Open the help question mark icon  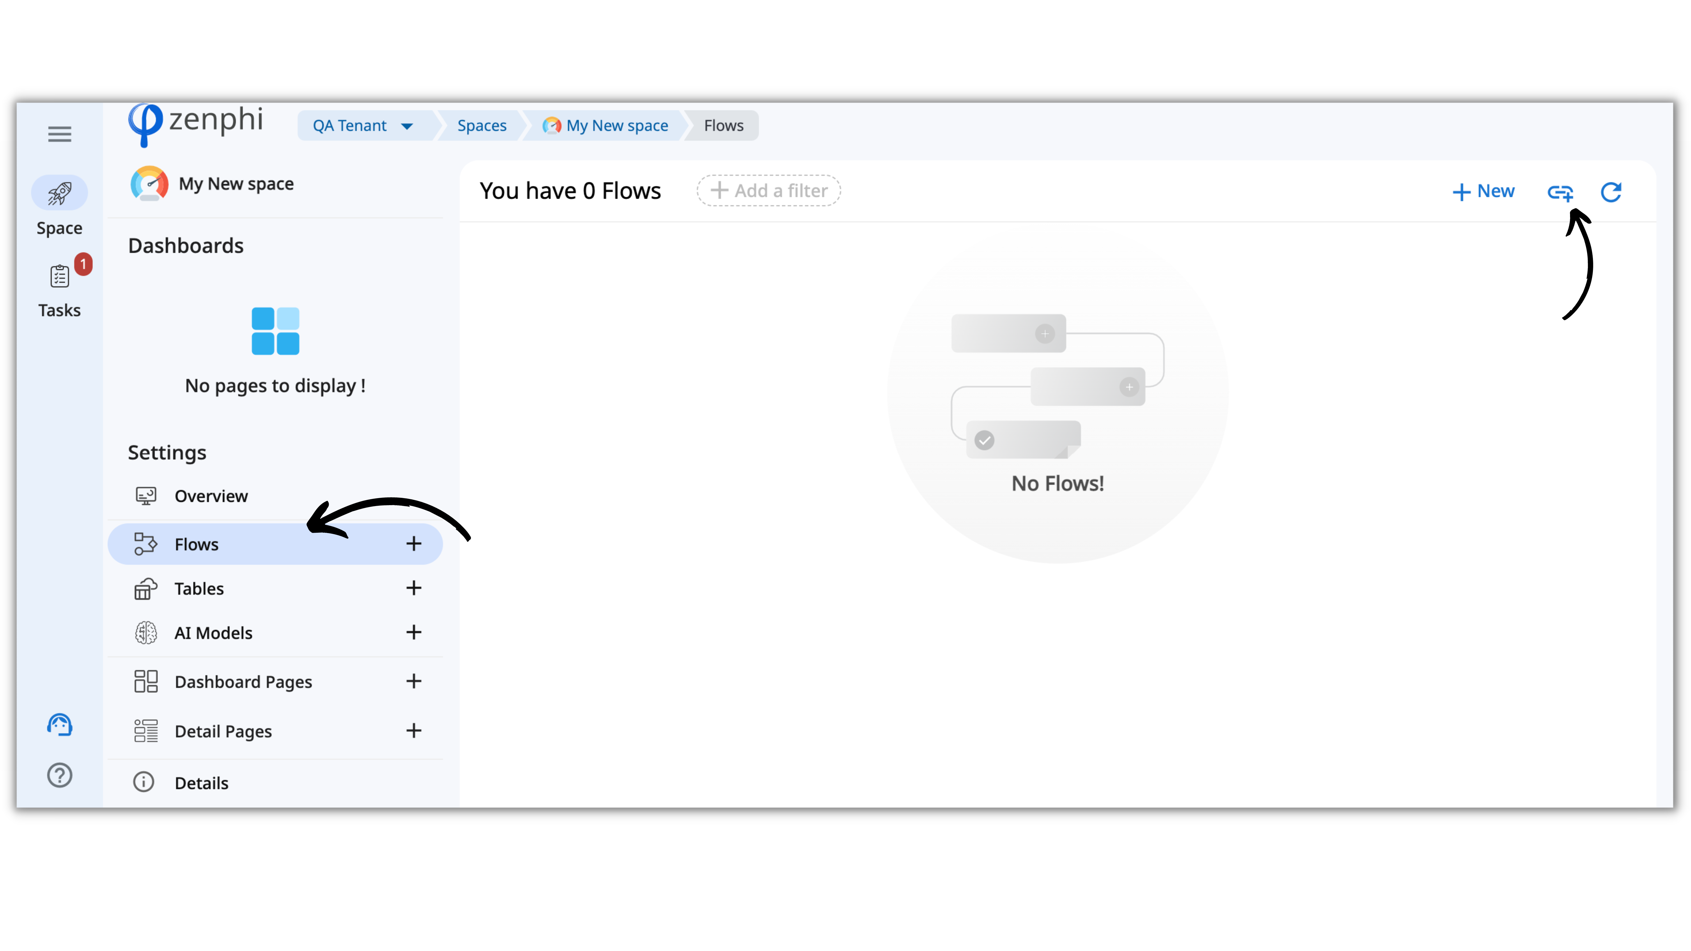pos(60,775)
